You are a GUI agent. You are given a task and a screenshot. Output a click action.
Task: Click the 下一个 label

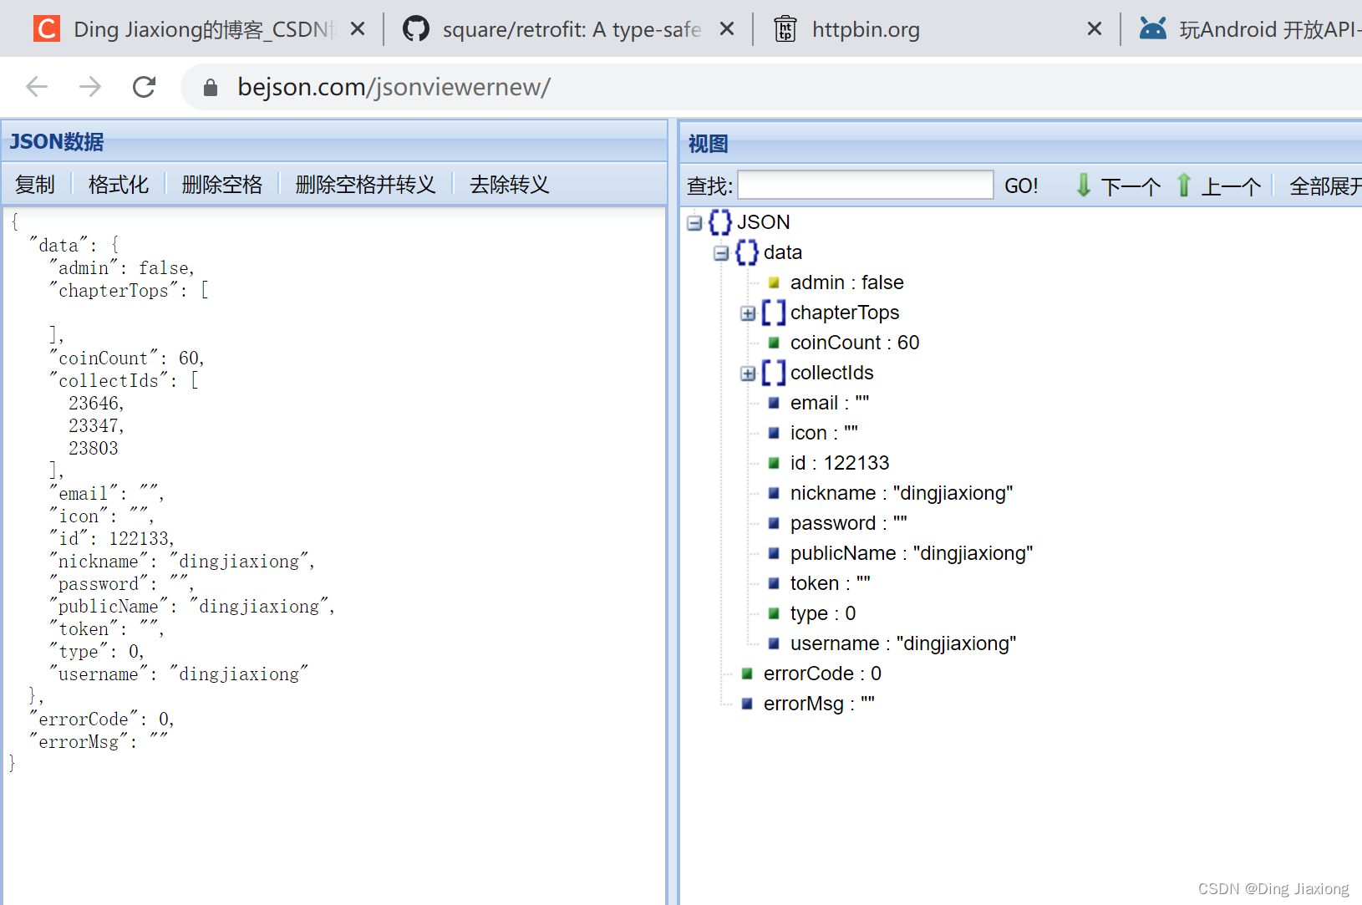tap(1131, 186)
